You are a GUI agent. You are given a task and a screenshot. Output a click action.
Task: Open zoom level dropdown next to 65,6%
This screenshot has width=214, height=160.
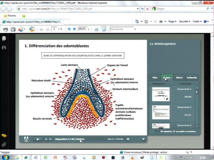(x=89, y=29)
